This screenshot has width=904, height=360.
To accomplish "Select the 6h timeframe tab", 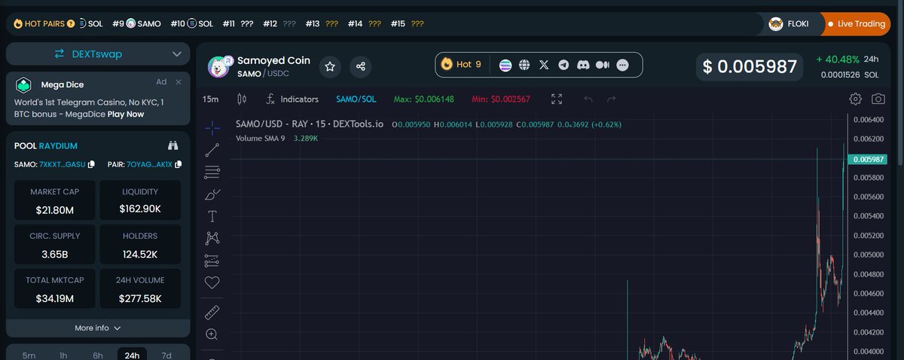I will 98,355.
